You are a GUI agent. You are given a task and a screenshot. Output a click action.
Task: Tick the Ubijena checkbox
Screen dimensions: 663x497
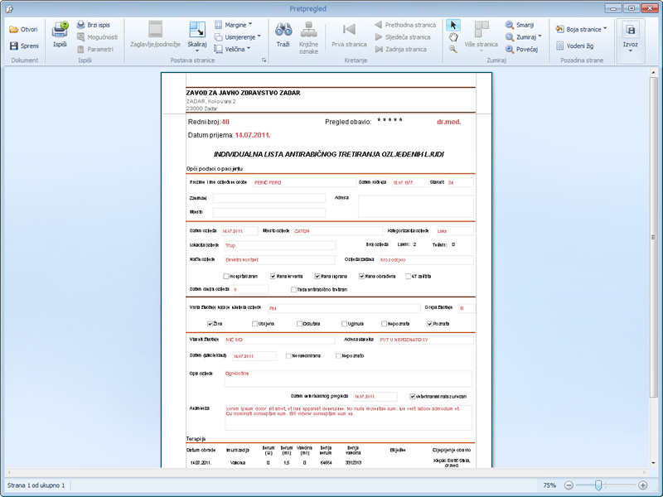point(254,324)
